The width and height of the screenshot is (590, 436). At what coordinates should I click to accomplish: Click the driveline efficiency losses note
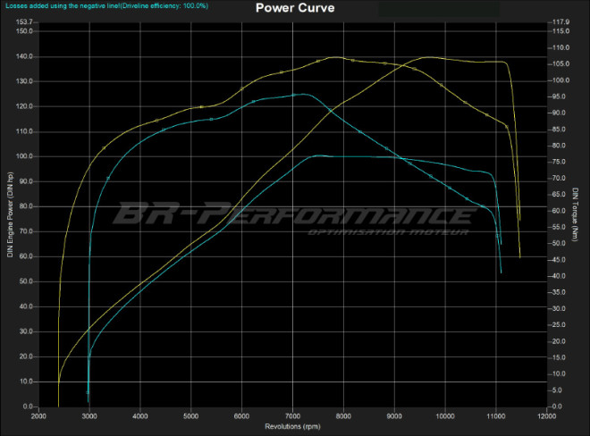105,5
